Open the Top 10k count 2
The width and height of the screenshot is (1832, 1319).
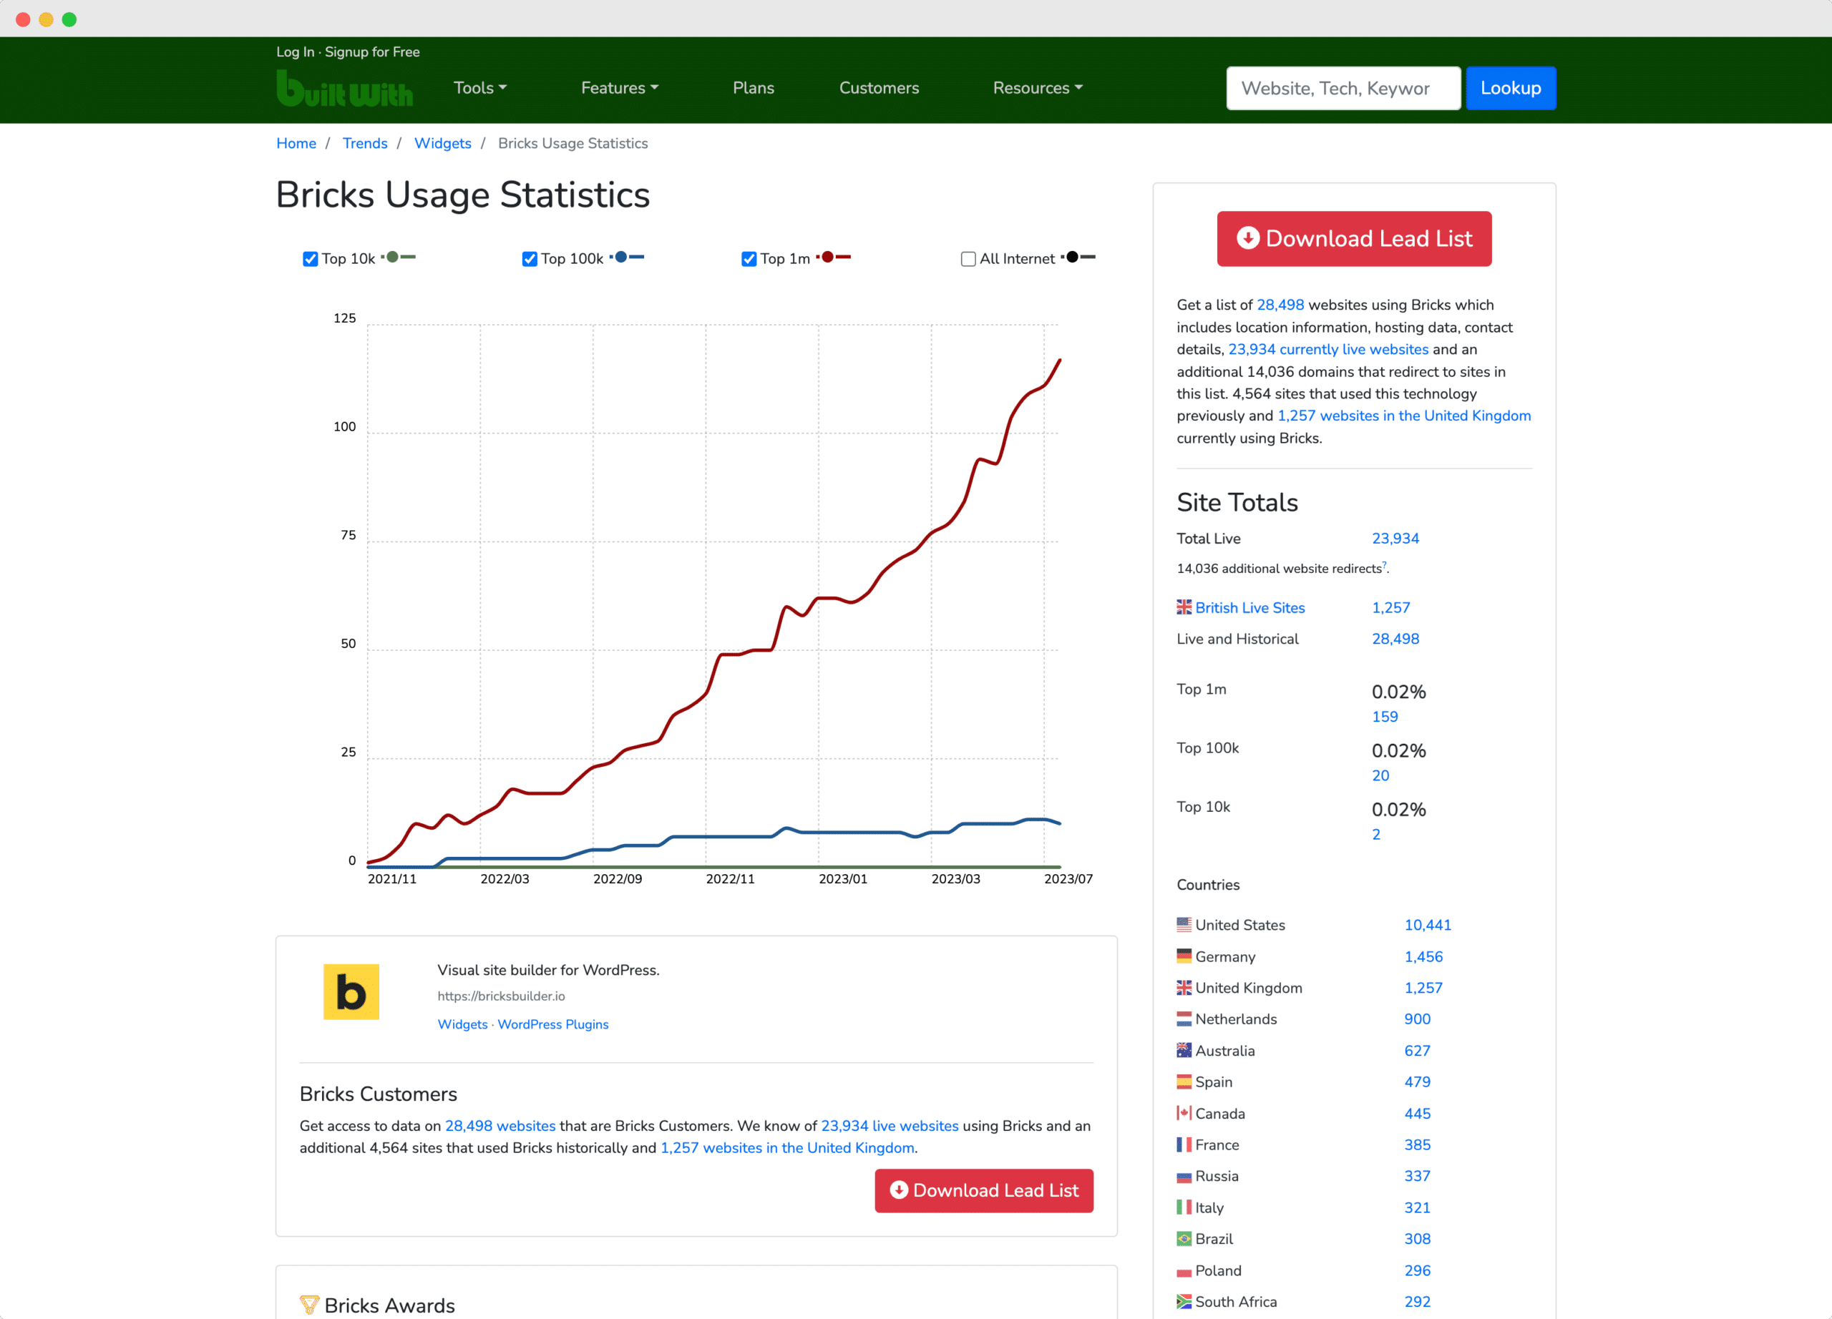[x=1375, y=834]
